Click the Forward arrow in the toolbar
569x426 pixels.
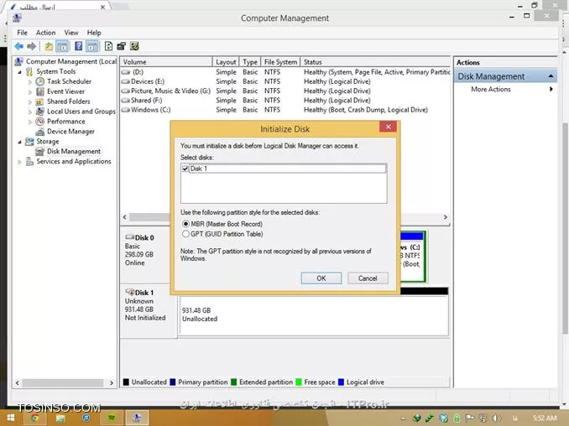tap(32, 46)
